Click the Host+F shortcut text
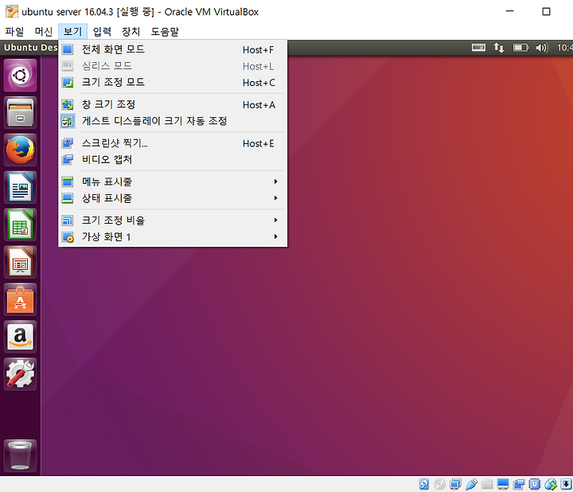Image resolution: width=573 pixels, height=492 pixels. pos(258,49)
